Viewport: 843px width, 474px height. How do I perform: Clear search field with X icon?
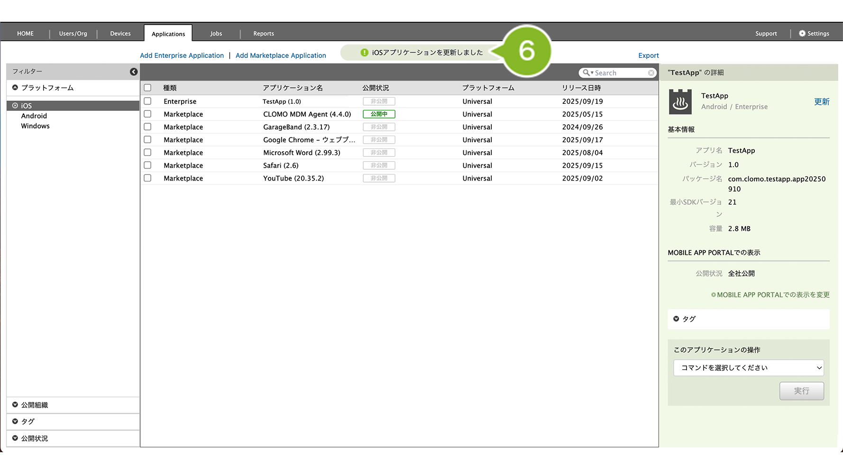[651, 73]
